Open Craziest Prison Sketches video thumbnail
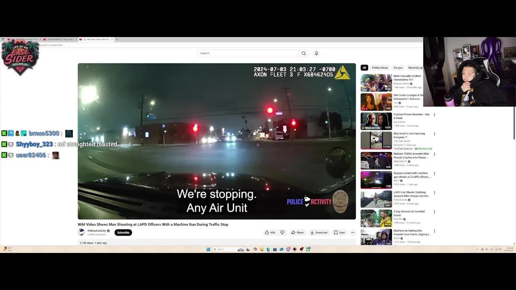This screenshot has height=290, width=516. 376,121
